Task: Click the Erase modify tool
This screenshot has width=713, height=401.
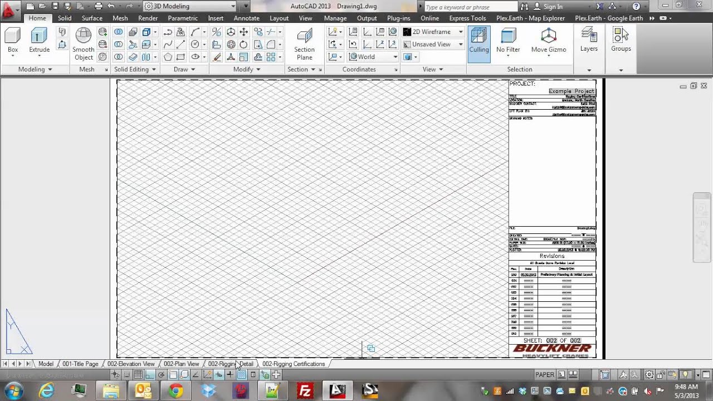Action: tap(217, 57)
